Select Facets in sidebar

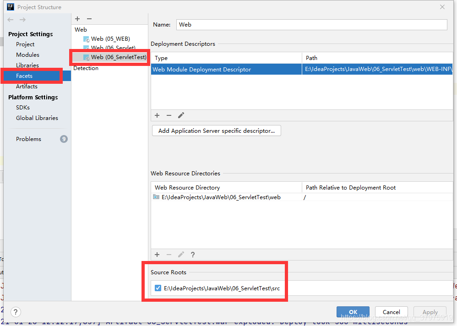(37, 76)
